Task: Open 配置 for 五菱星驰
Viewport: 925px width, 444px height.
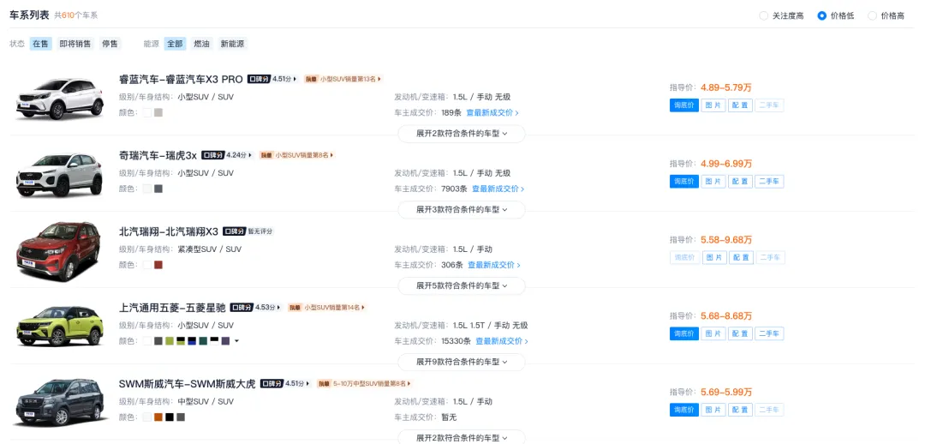Action: [741, 333]
